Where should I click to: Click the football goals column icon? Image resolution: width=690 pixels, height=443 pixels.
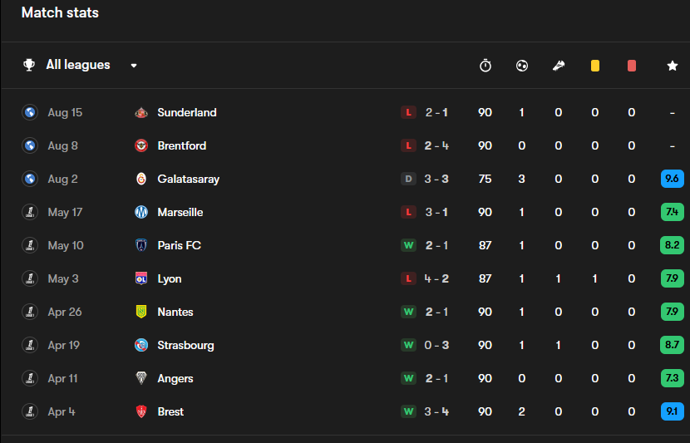pos(522,66)
